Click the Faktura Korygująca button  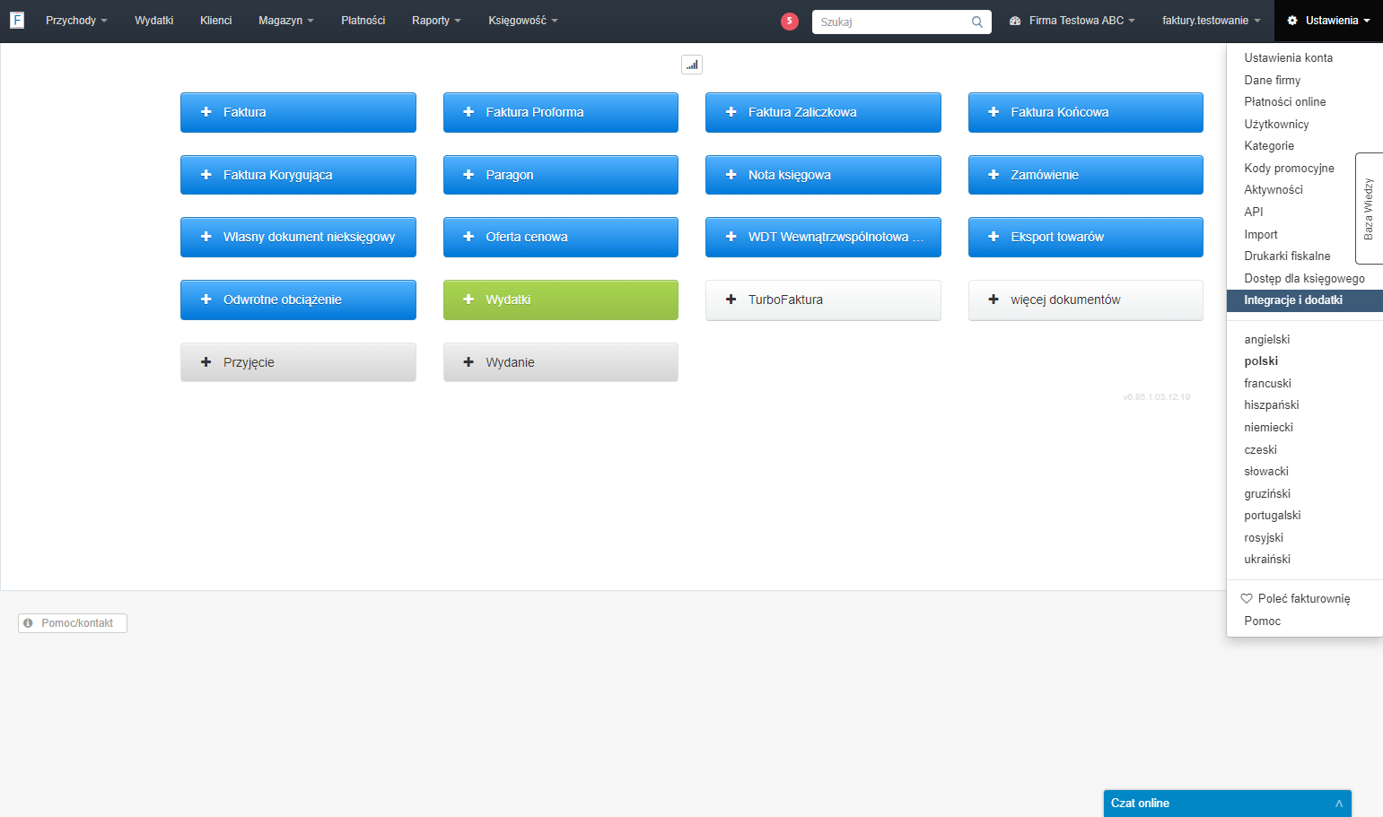pos(298,175)
